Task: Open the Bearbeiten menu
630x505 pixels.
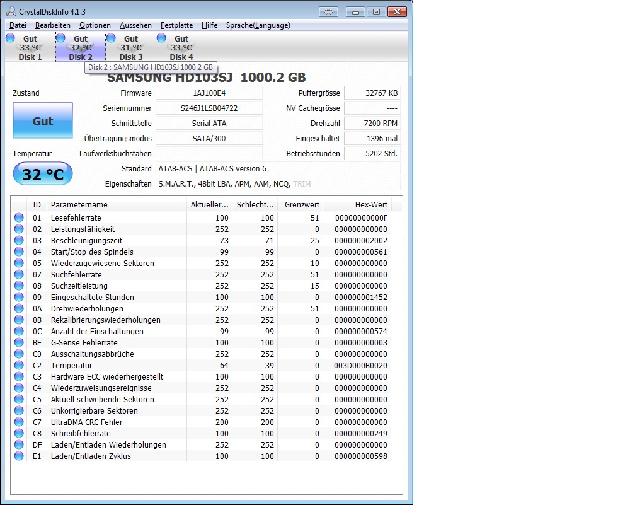Action: pyautogui.click(x=53, y=25)
